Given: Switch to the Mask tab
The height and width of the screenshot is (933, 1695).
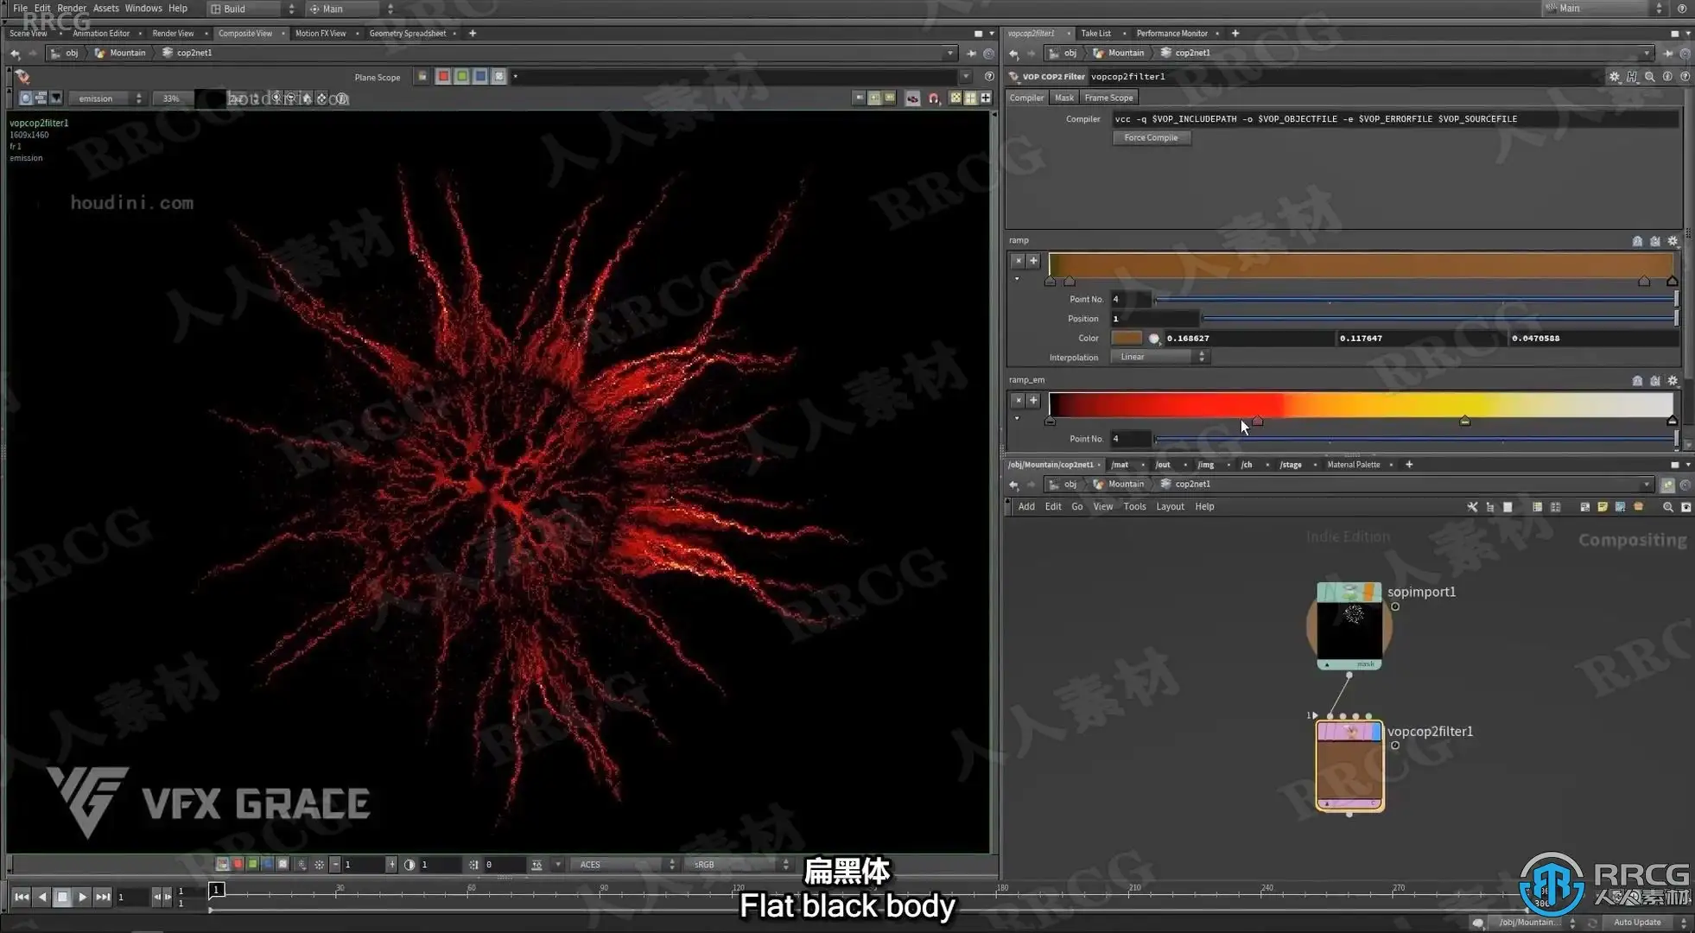Looking at the screenshot, I should [x=1063, y=98].
